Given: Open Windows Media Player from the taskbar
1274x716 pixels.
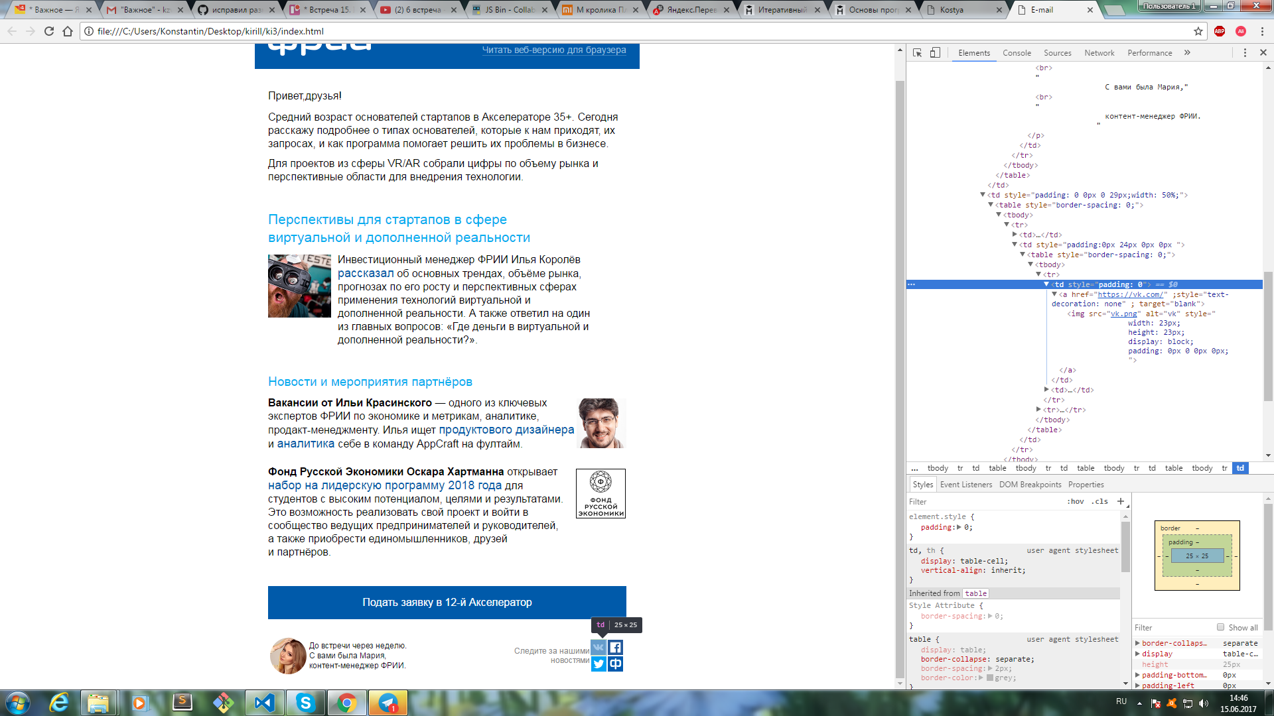Looking at the screenshot, I should [140, 703].
